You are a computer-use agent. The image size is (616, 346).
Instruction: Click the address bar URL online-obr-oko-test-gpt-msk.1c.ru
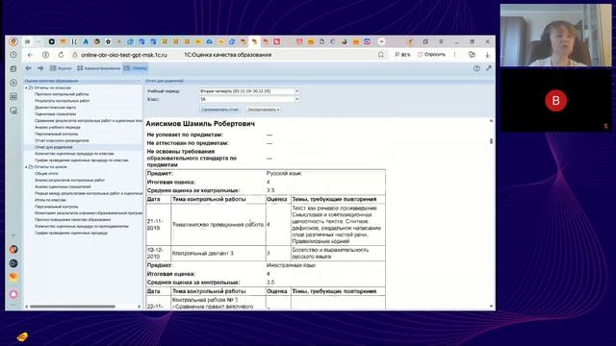coord(124,55)
